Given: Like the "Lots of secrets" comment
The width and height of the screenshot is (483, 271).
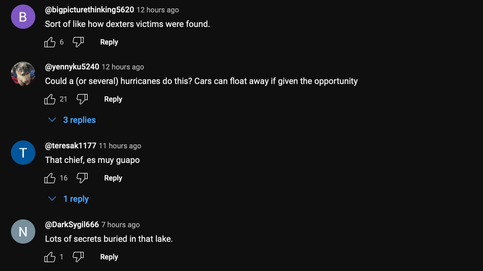Looking at the screenshot, I should click(50, 257).
